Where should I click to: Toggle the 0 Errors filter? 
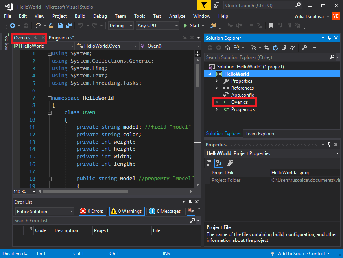click(92, 211)
